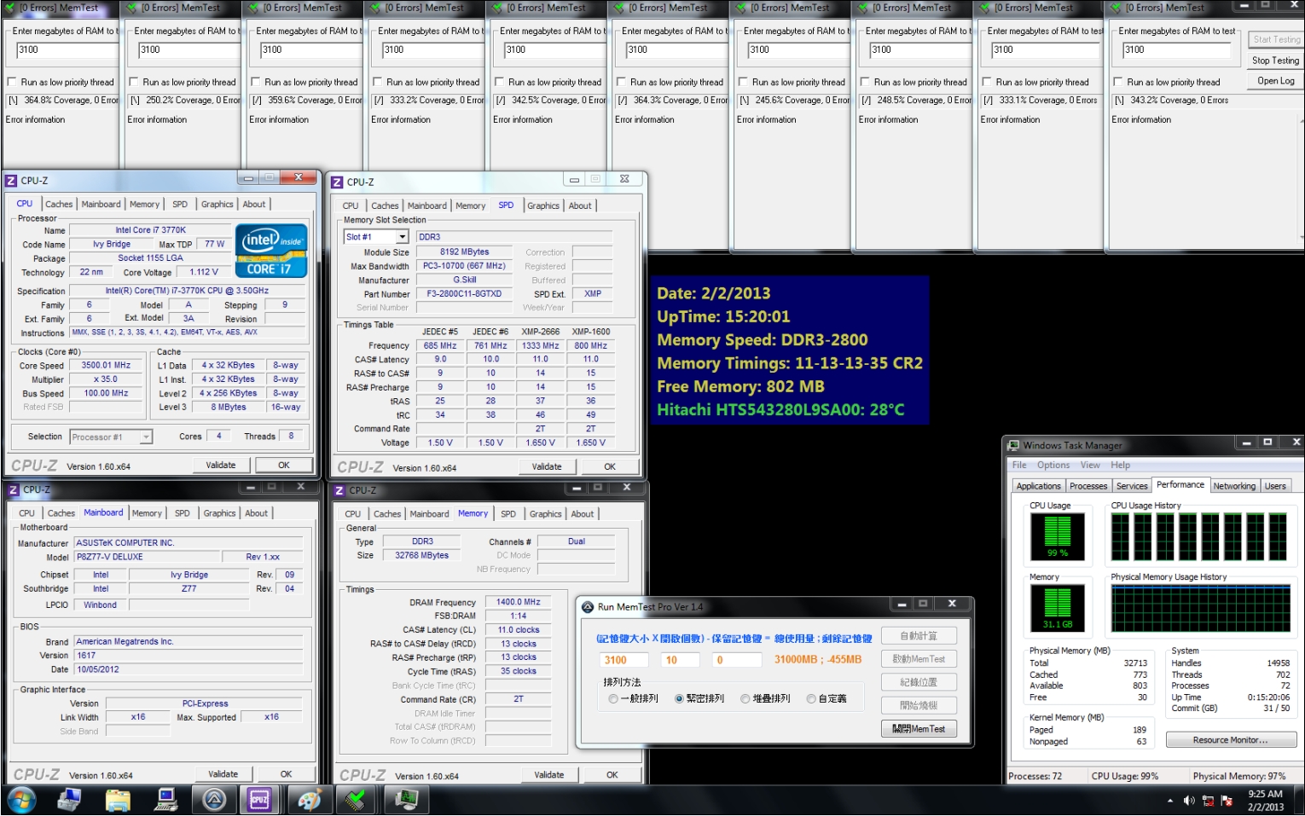Image resolution: width=1305 pixels, height=816 pixels.
Task: Open the Options menu in Task Manager
Action: [x=1053, y=466]
